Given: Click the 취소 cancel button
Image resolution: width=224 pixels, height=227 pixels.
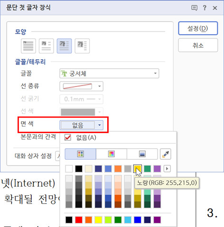Looking at the screenshot, I should coord(198,45).
